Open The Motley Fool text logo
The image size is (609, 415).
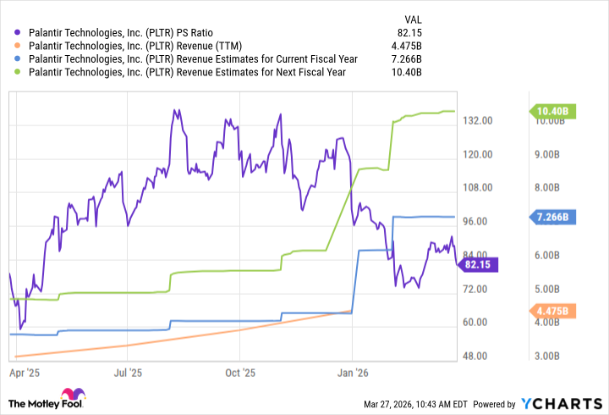(x=32, y=403)
